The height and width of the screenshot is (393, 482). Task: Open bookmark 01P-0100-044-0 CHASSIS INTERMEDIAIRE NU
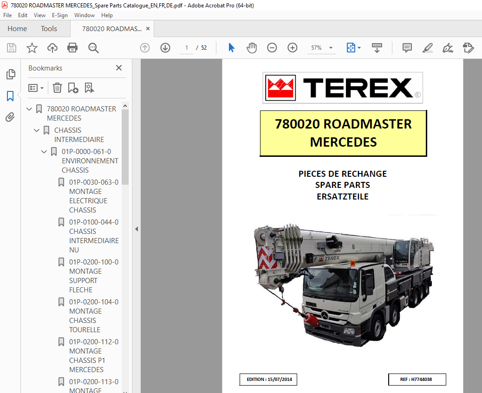94,236
